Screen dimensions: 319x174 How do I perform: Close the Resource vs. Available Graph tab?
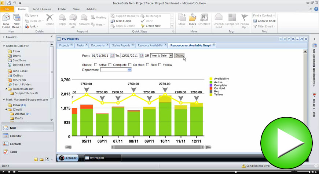point(214,45)
